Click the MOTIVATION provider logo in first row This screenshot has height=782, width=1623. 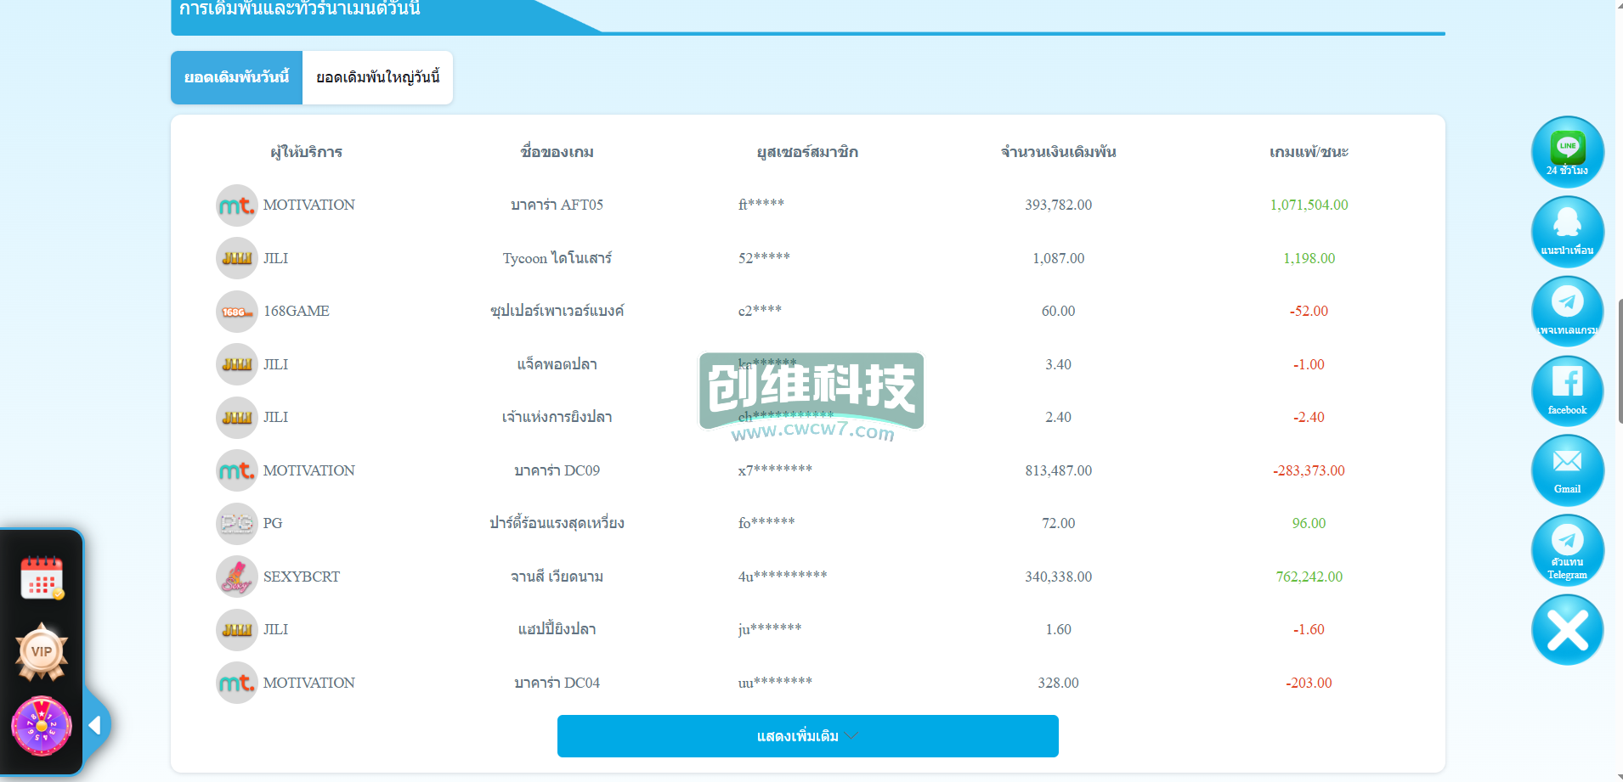point(236,205)
